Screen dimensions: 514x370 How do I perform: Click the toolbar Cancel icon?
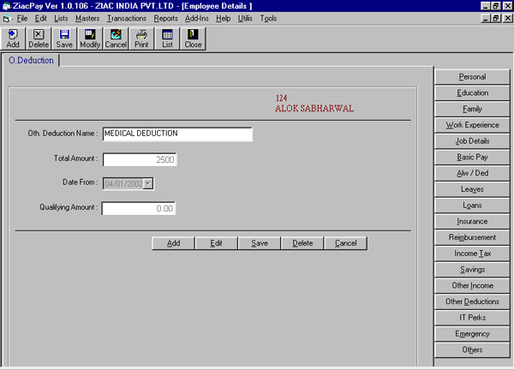pos(116,39)
